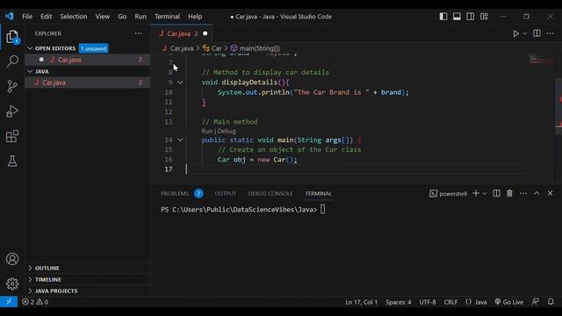562x316 pixels.
Task: Toggle Secondary Side Bar visibility
Action: point(471,17)
